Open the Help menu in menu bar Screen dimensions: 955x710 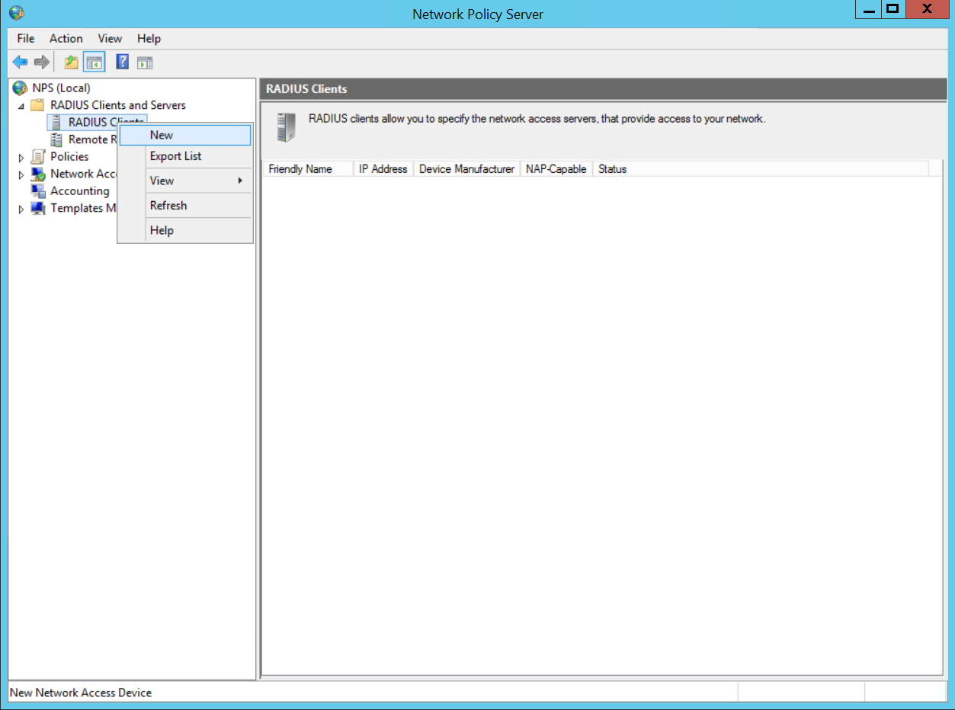click(149, 38)
